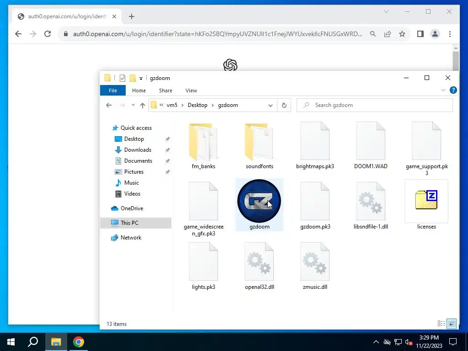
Task: Click the Chrome share page icon
Action: [x=388, y=34]
